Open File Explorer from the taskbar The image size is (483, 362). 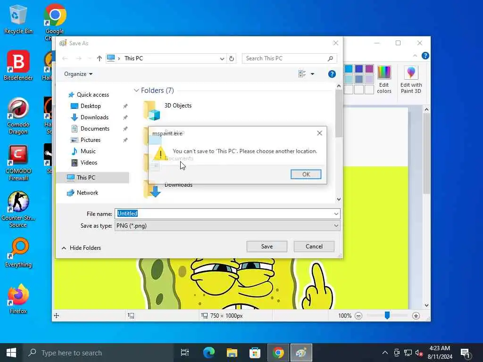coord(232,353)
